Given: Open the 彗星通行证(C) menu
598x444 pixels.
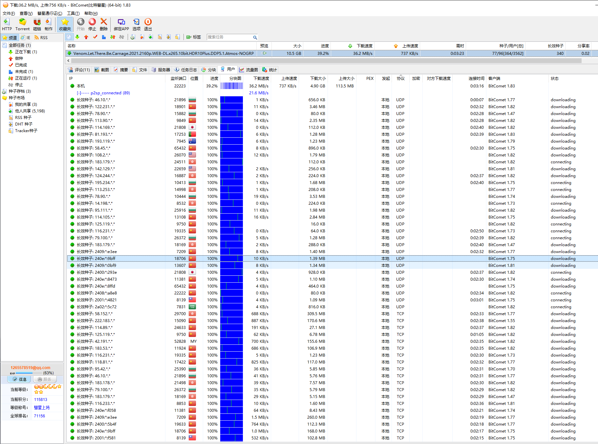Looking at the screenshot, I should [50, 13].
